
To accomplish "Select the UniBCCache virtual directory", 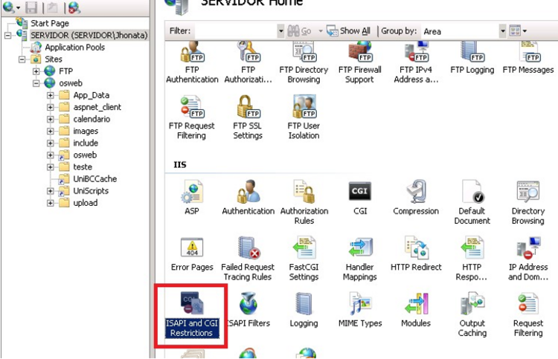I will point(94,179).
